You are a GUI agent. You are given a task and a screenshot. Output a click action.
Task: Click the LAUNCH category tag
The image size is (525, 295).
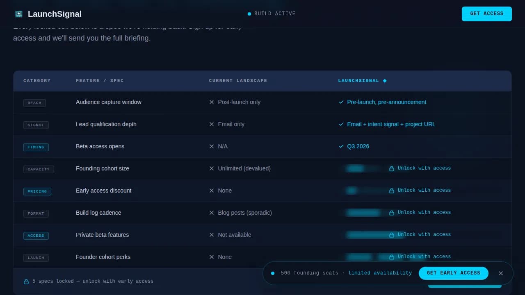36,258
